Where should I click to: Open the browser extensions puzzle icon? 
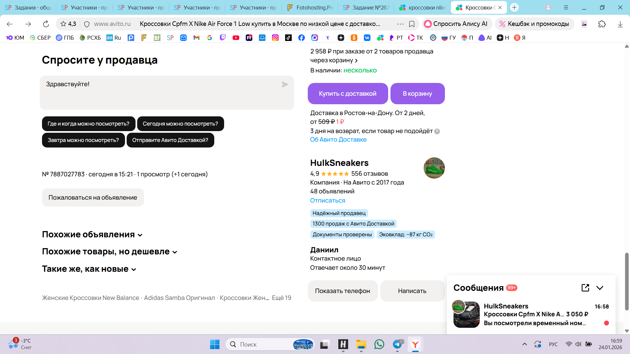click(x=602, y=24)
